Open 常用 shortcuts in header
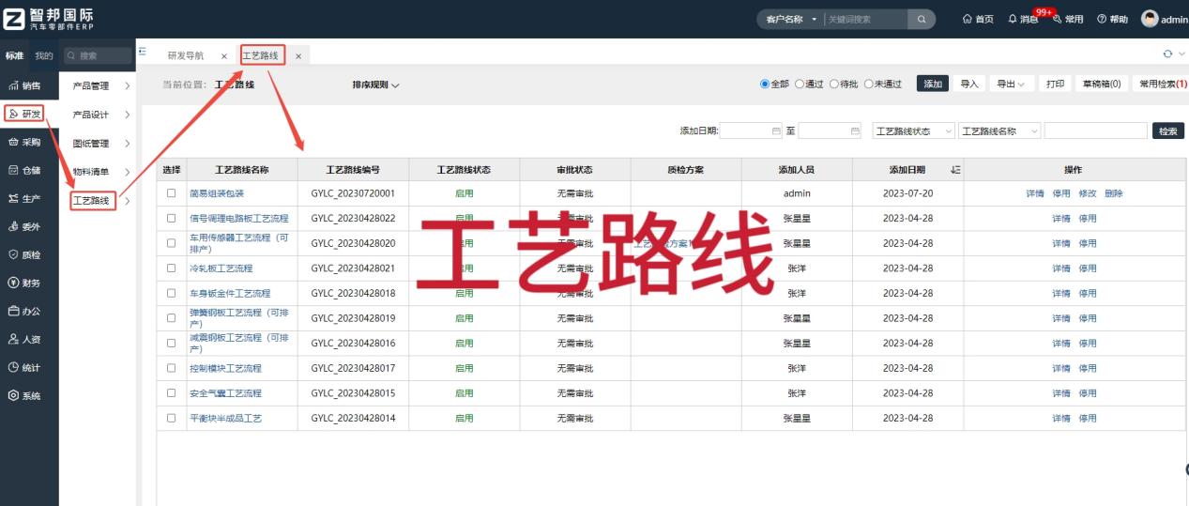 click(x=1068, y=19)
